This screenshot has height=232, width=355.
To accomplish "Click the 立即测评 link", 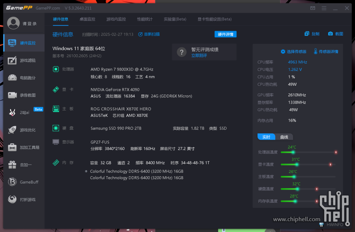I will point(199,56).
